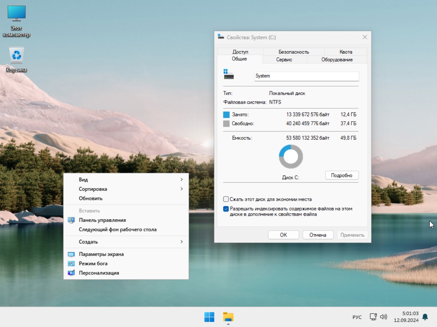Switch to the Доступ tab
The width and height of the screenshot is (437, 327).
pos(240,52)
